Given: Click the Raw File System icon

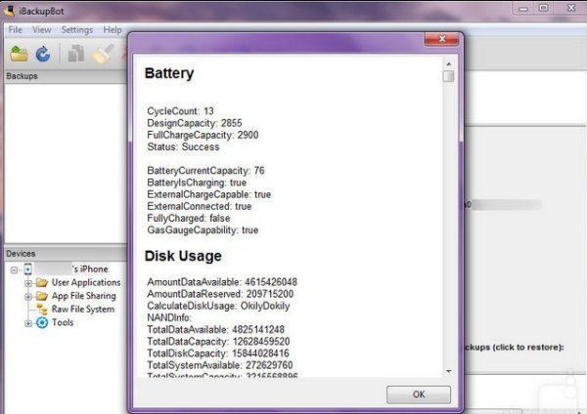Looking at the screenshot, I should coord(42,310).
